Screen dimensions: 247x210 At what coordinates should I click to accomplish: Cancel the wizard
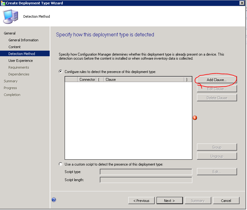click(226, 201)
